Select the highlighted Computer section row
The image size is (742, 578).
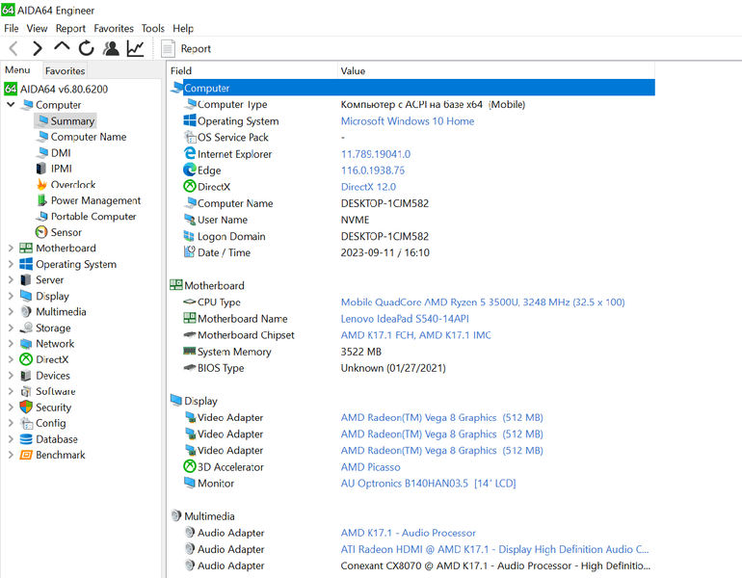[x=412, y=88]
